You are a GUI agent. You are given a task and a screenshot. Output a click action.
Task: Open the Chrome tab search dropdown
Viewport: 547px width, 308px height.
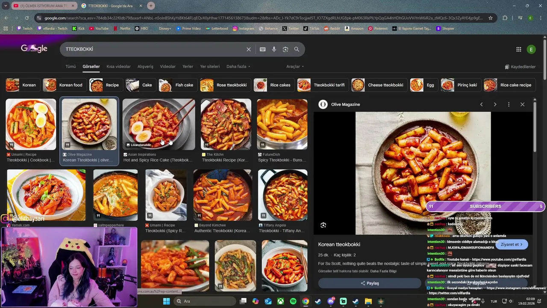[6, 6]
